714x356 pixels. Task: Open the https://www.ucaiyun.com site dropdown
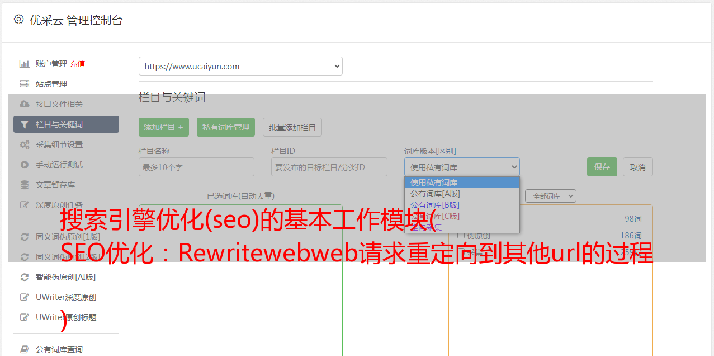point(240,66)
